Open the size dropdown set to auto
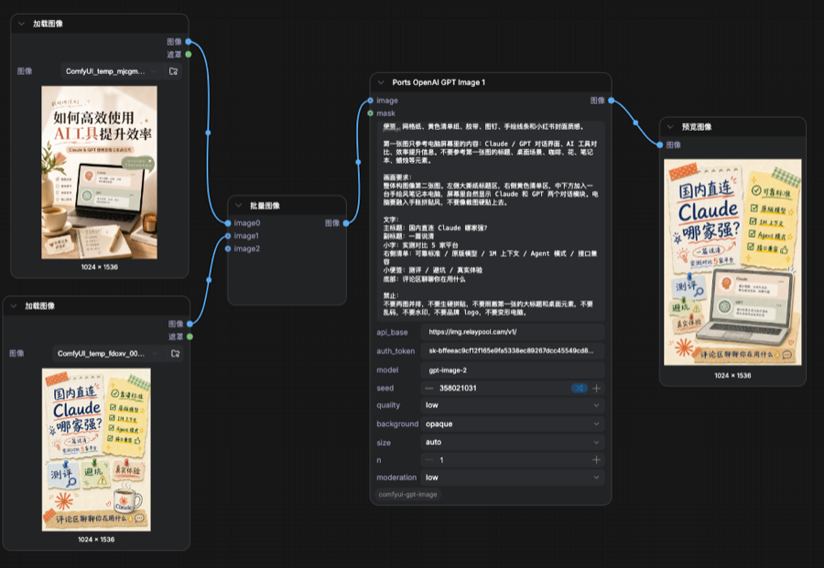This screenshot has width=824, height=568. 513,442
